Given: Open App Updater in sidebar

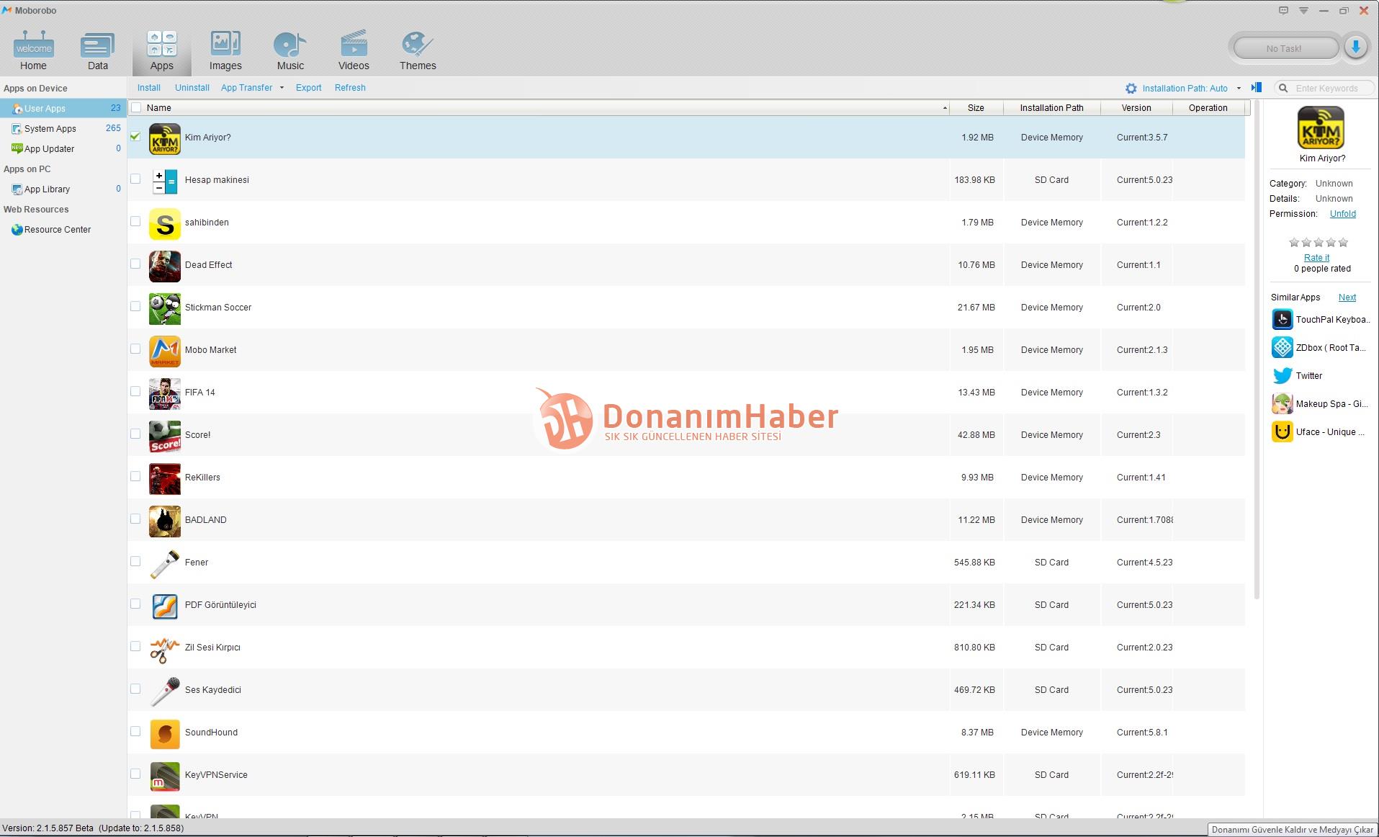Looking at the screenshot, I should tap(63, 148).
